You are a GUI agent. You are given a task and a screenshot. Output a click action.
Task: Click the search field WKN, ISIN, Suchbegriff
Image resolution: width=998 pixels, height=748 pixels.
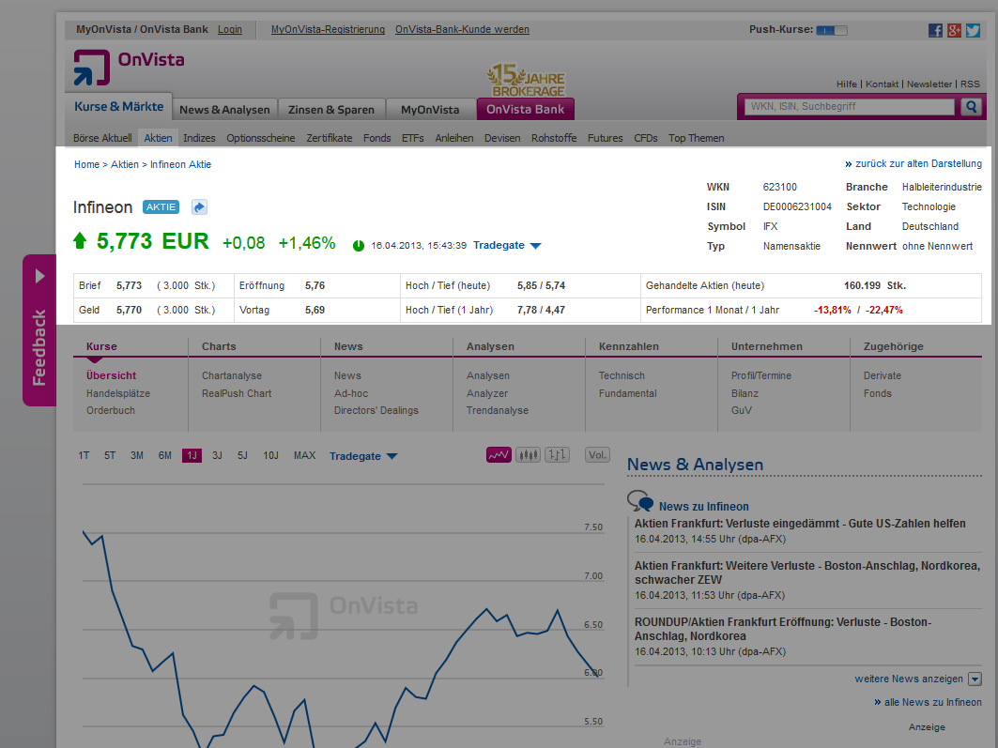coord(851,107)
